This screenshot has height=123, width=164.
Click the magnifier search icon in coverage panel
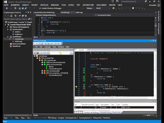tap(49, 53)
